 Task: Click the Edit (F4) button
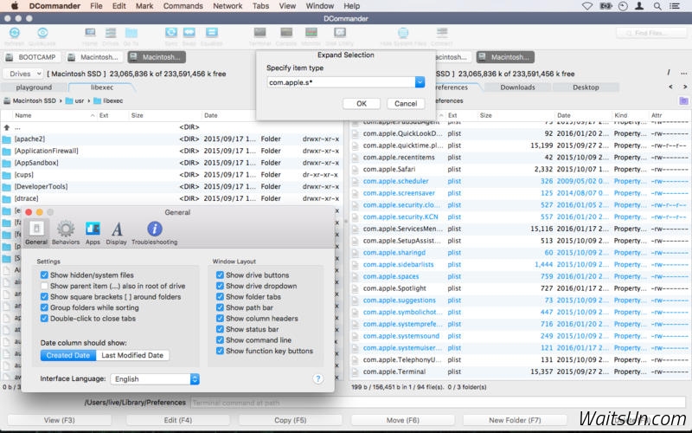(178, 420)
